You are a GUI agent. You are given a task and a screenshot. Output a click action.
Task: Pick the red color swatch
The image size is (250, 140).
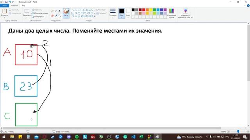tap(144, 10)
